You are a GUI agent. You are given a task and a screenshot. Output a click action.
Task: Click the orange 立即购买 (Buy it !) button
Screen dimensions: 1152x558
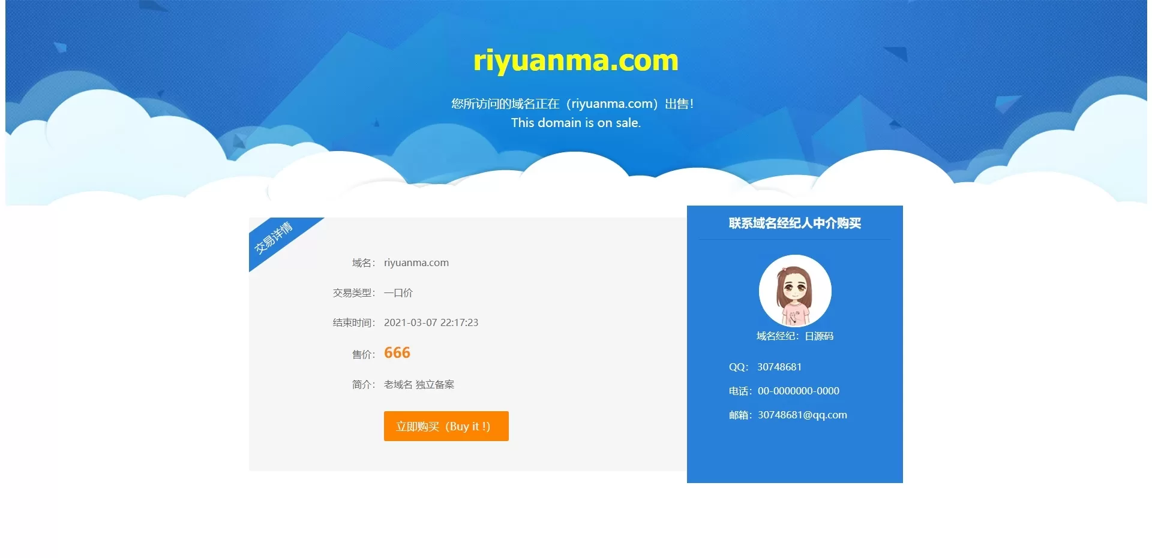click(446, 426)
